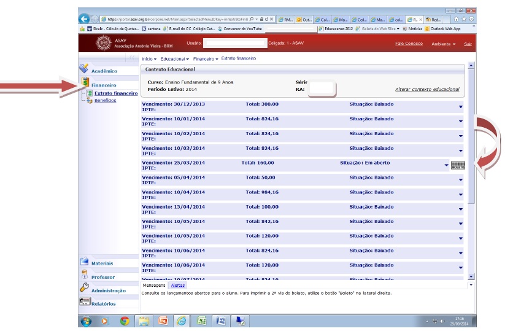Viewport: 505px width, 331px height.
Task: Open the Acadêmico section icon
Action: 84,68
